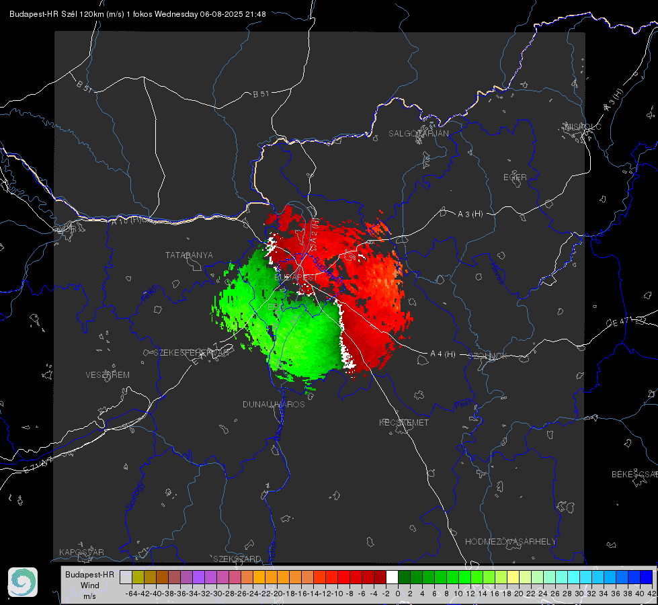Click the blue Heves county label

point(497,273)
